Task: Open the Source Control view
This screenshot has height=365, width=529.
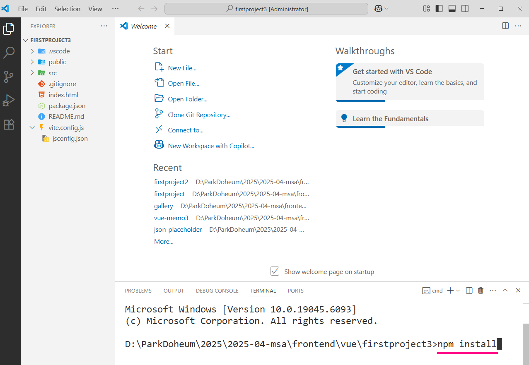Action: pyautogui.click(x=9, y=77)
